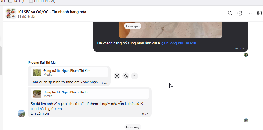Click the bottom seen-by avatar
Image resolution: width=263 pixels, height=130 pixels.
[246, 120]
